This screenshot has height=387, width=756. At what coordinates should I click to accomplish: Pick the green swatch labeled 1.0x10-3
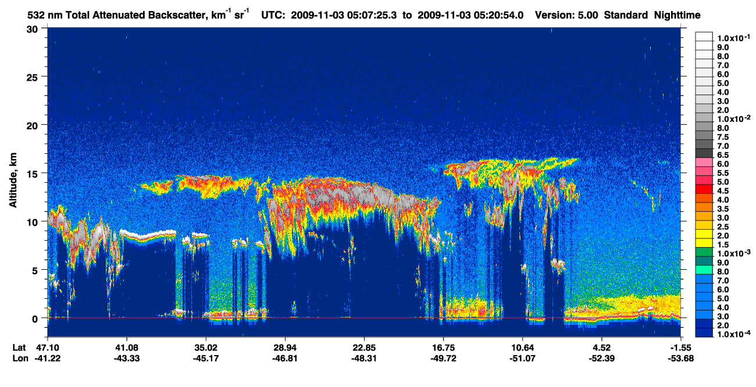704,251
